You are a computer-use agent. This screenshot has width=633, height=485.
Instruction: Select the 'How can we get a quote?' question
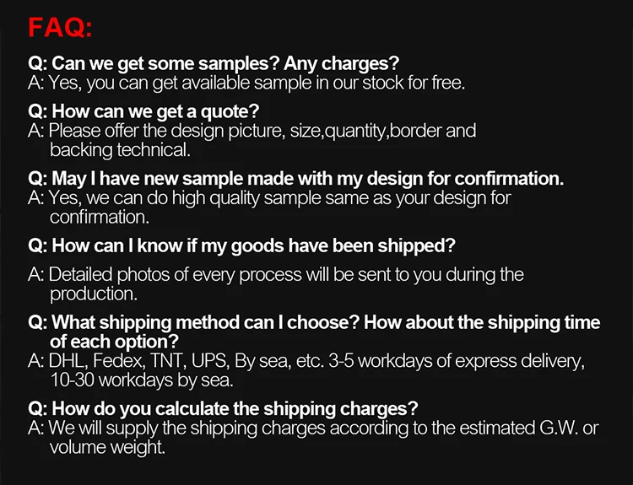143,111
